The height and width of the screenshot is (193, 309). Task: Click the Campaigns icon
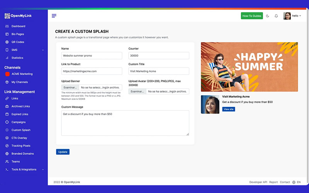(7, 122)
